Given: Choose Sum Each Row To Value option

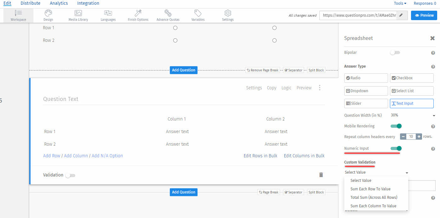Looking at the screenshot, I should (370, 189).
